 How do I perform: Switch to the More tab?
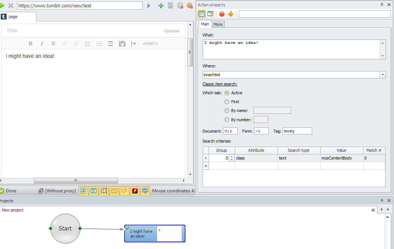click(218, 24)
